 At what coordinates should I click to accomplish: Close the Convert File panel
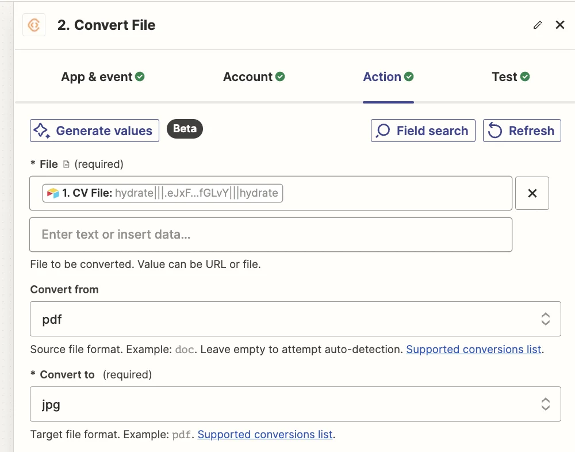click(x=560, y=25)
